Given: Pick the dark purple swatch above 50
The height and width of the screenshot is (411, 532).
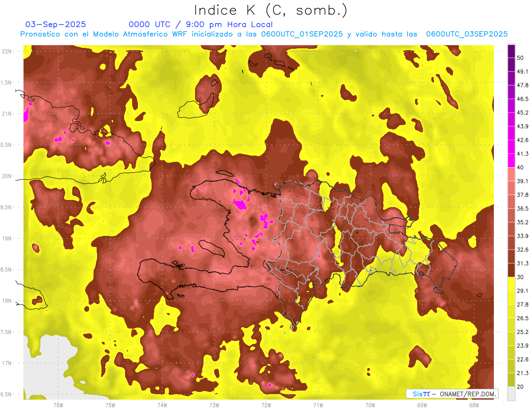Looking at the screenshot, I should [x=511, y=51].
